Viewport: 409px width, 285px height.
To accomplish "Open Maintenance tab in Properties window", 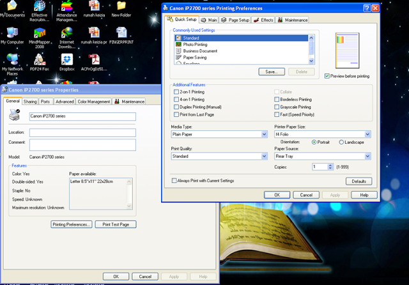I will 129,102.
